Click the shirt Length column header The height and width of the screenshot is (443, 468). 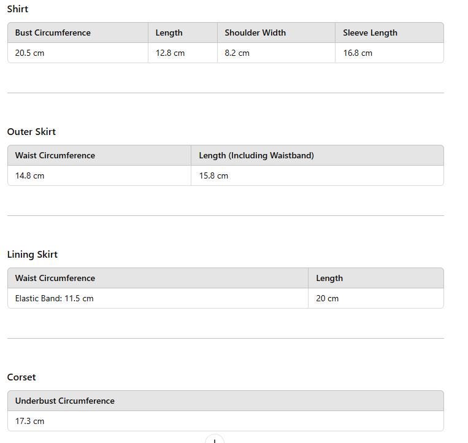(x=169, y=33)
